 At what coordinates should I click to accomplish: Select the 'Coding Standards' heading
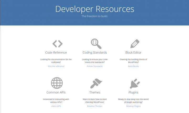coord(95,52)
